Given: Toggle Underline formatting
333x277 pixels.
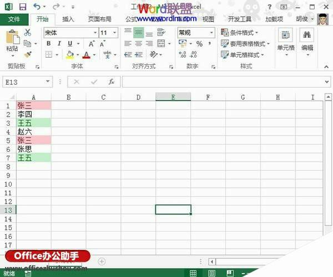Looking at the screenshot, I should (x=70, y=44).
